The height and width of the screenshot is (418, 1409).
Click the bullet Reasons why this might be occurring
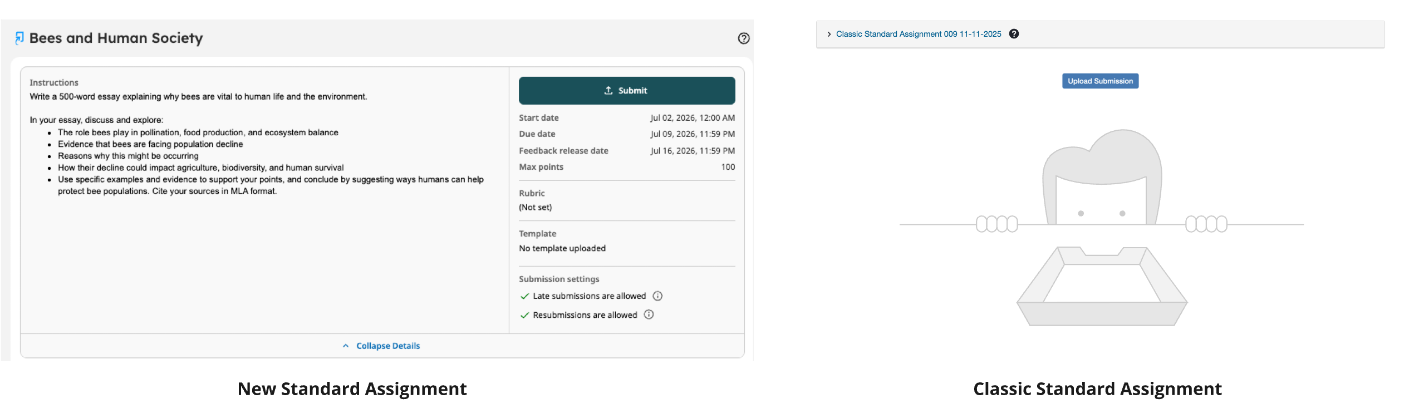(x=128, y=156)
